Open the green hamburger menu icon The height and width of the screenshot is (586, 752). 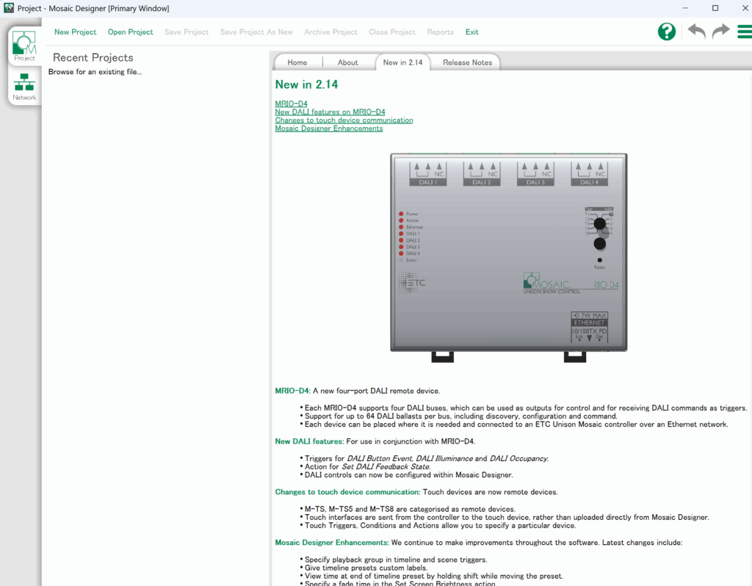[x=745, y=32]
